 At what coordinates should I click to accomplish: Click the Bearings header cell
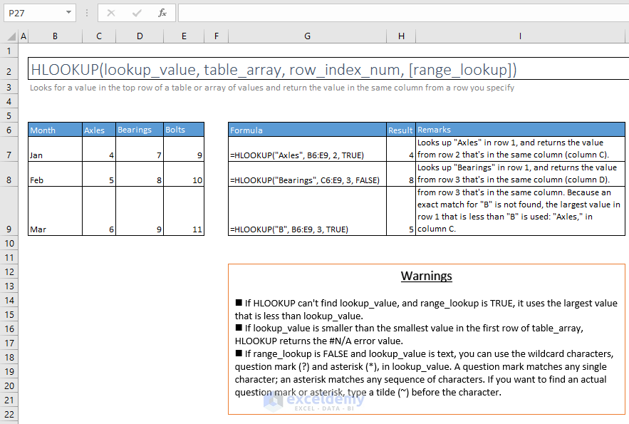pyautogui.click(x=140, y=130)
